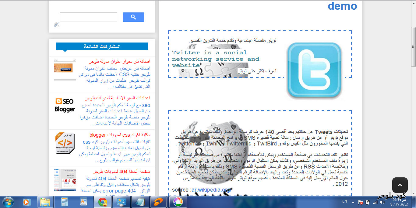Screen dimensions: 416x208
Task: Open the network signal bars tray icon
Action: click(375, 202)
